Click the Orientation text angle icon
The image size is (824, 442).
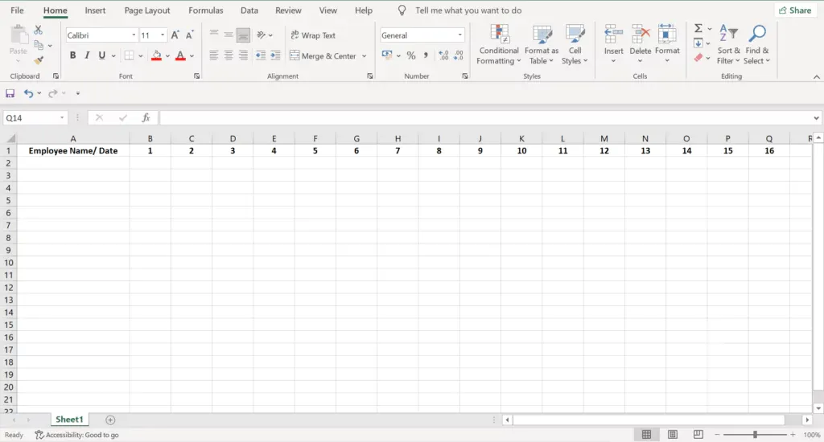click(262, 35)
